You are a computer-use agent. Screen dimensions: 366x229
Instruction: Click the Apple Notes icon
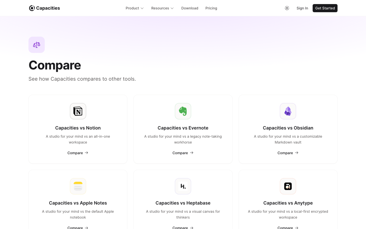tap(78, 186)
